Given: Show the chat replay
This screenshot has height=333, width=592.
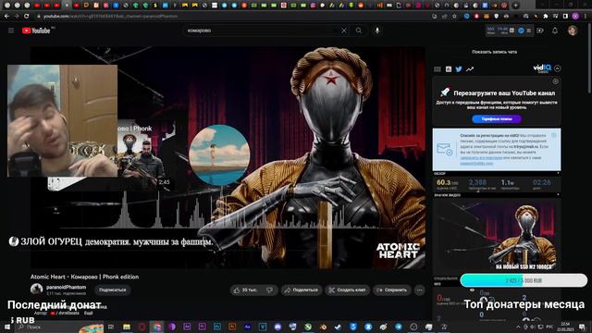Looking at the screenshot, I should 494,52.
